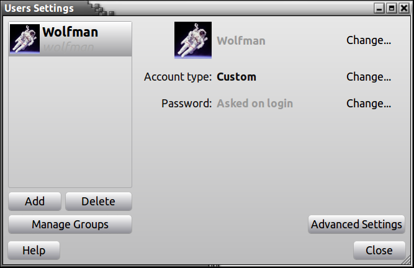Click the Users Settings title bar text
The width and height of the screenshot is (414, 268).
click(x=40, y=9)
